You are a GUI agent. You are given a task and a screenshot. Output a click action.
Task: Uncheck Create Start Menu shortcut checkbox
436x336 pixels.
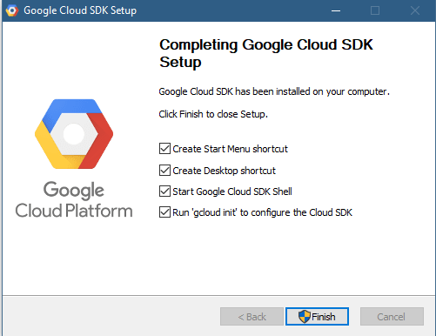pyautogui.click(x=164, y=148)
